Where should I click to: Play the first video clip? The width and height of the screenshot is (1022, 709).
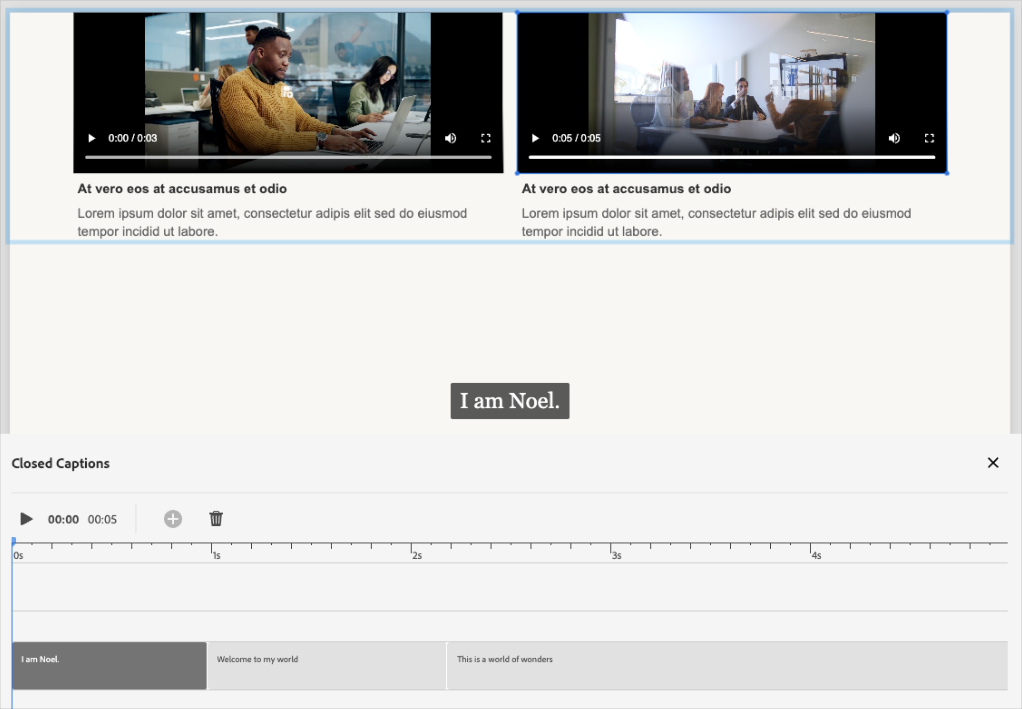click(92, 138)
